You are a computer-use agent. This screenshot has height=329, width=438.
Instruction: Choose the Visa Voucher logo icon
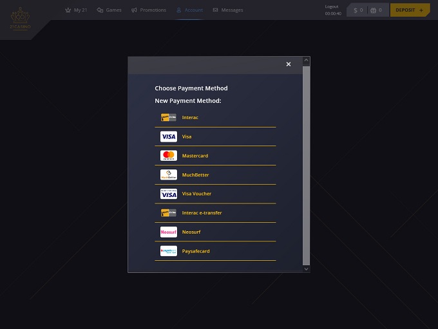[x=168, y=194]
